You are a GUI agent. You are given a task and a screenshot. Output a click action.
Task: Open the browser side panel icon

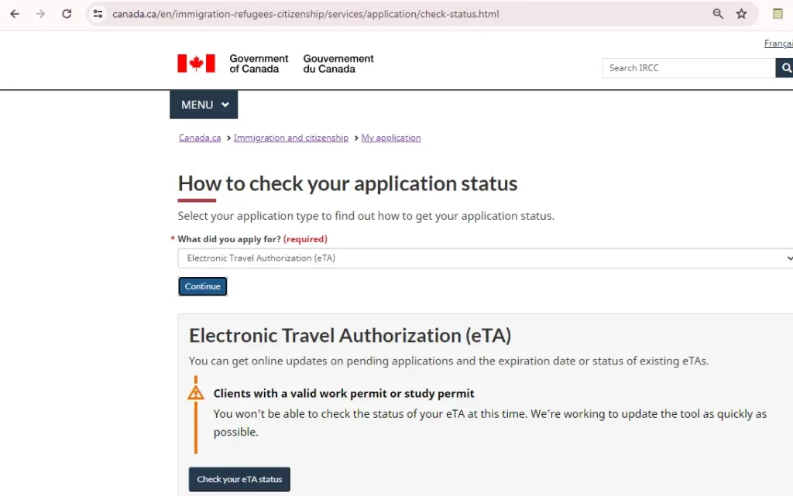(x=778, y=13)
